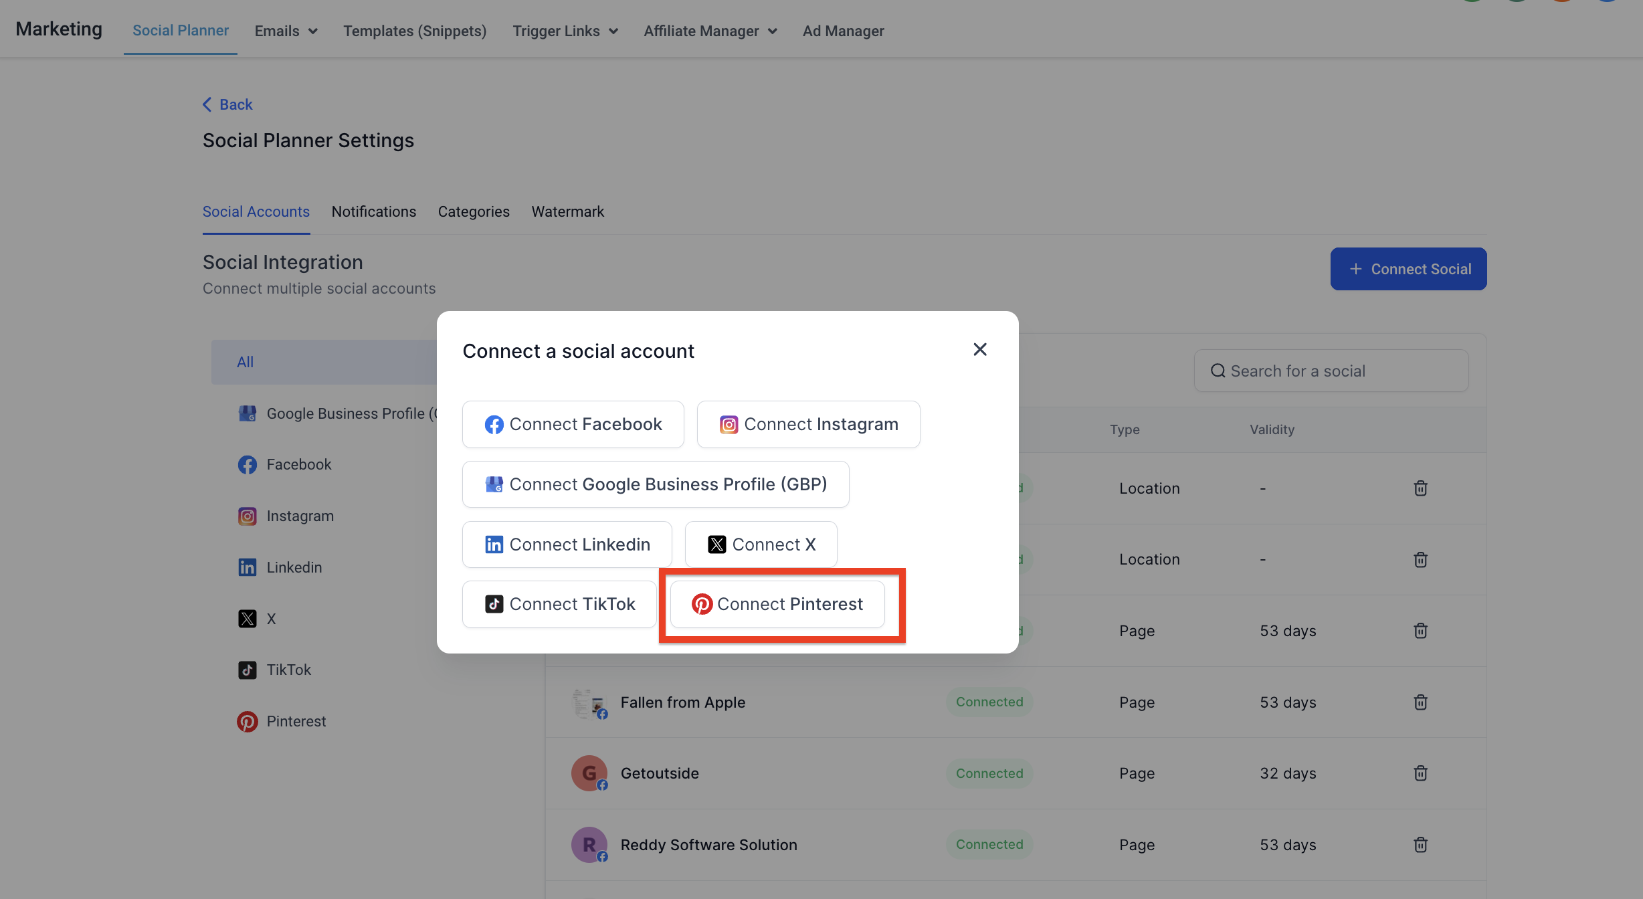Click the Connect Facebook option
This screenshot has width=1643, height=899.
573,424
